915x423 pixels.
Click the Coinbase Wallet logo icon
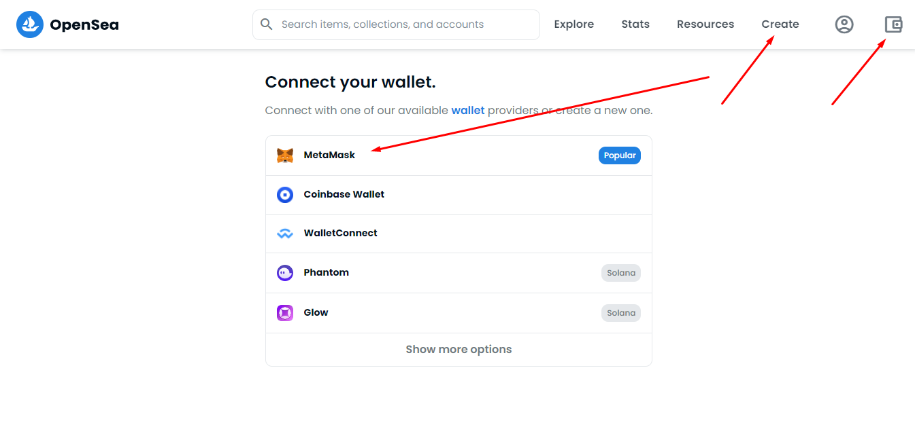[285, 195]
